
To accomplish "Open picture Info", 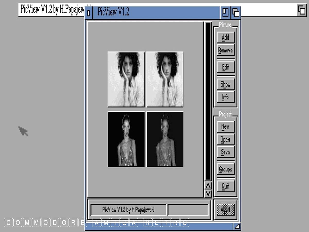I will [x=225, y=97].
